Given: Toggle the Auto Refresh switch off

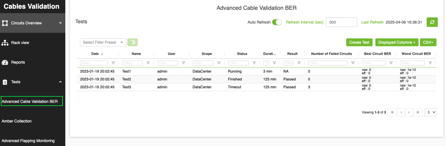Looking at the screenshot, I should coord(277,22).
